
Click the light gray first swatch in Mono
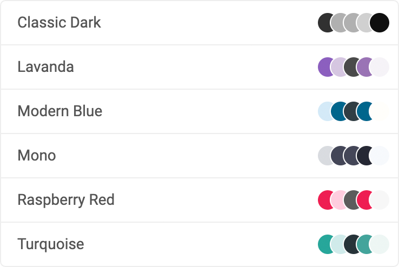(x=324, y=156)
